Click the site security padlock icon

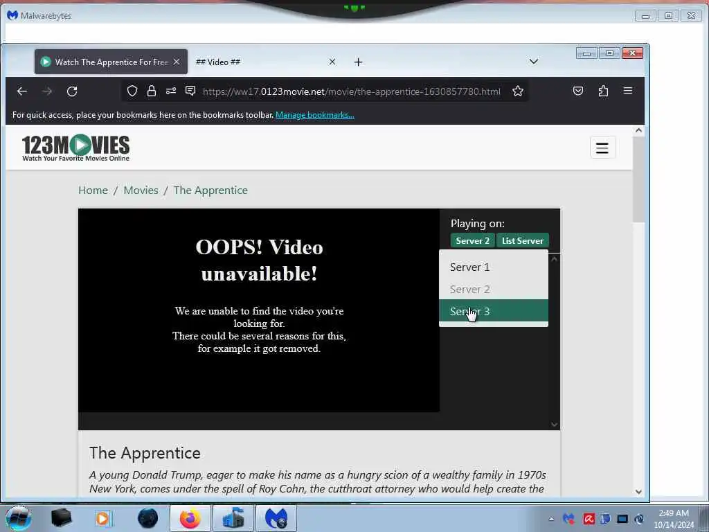(x=152, y=91)
